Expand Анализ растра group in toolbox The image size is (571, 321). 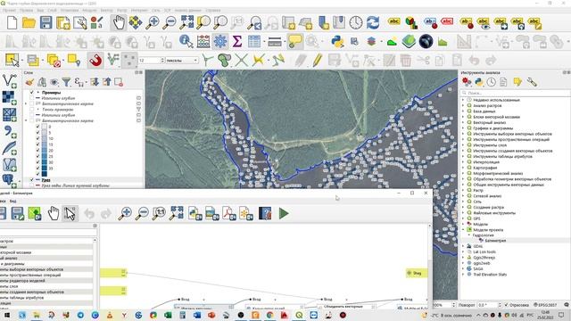coord(464,105)
